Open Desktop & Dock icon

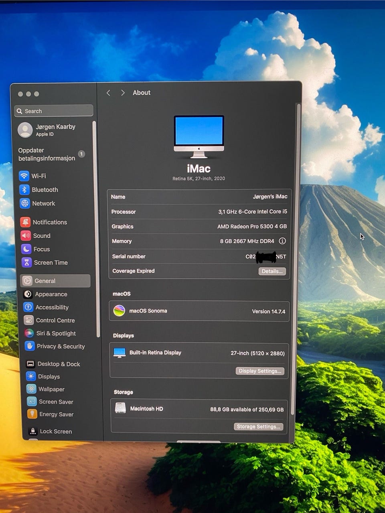(30, 364)
